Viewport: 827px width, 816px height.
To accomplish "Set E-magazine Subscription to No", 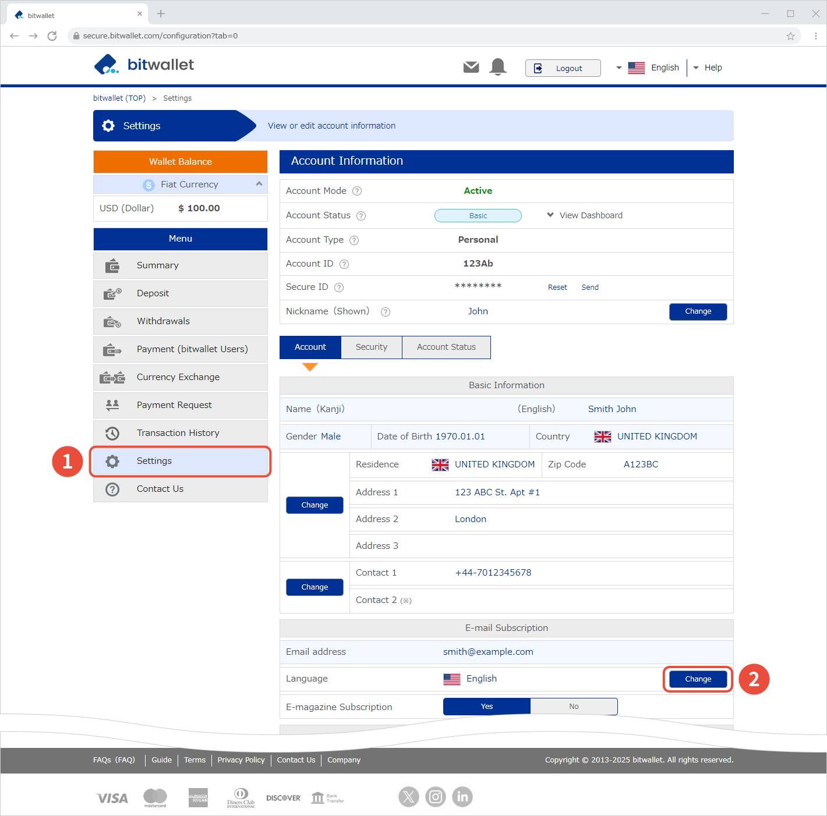I will coord(574,707).
